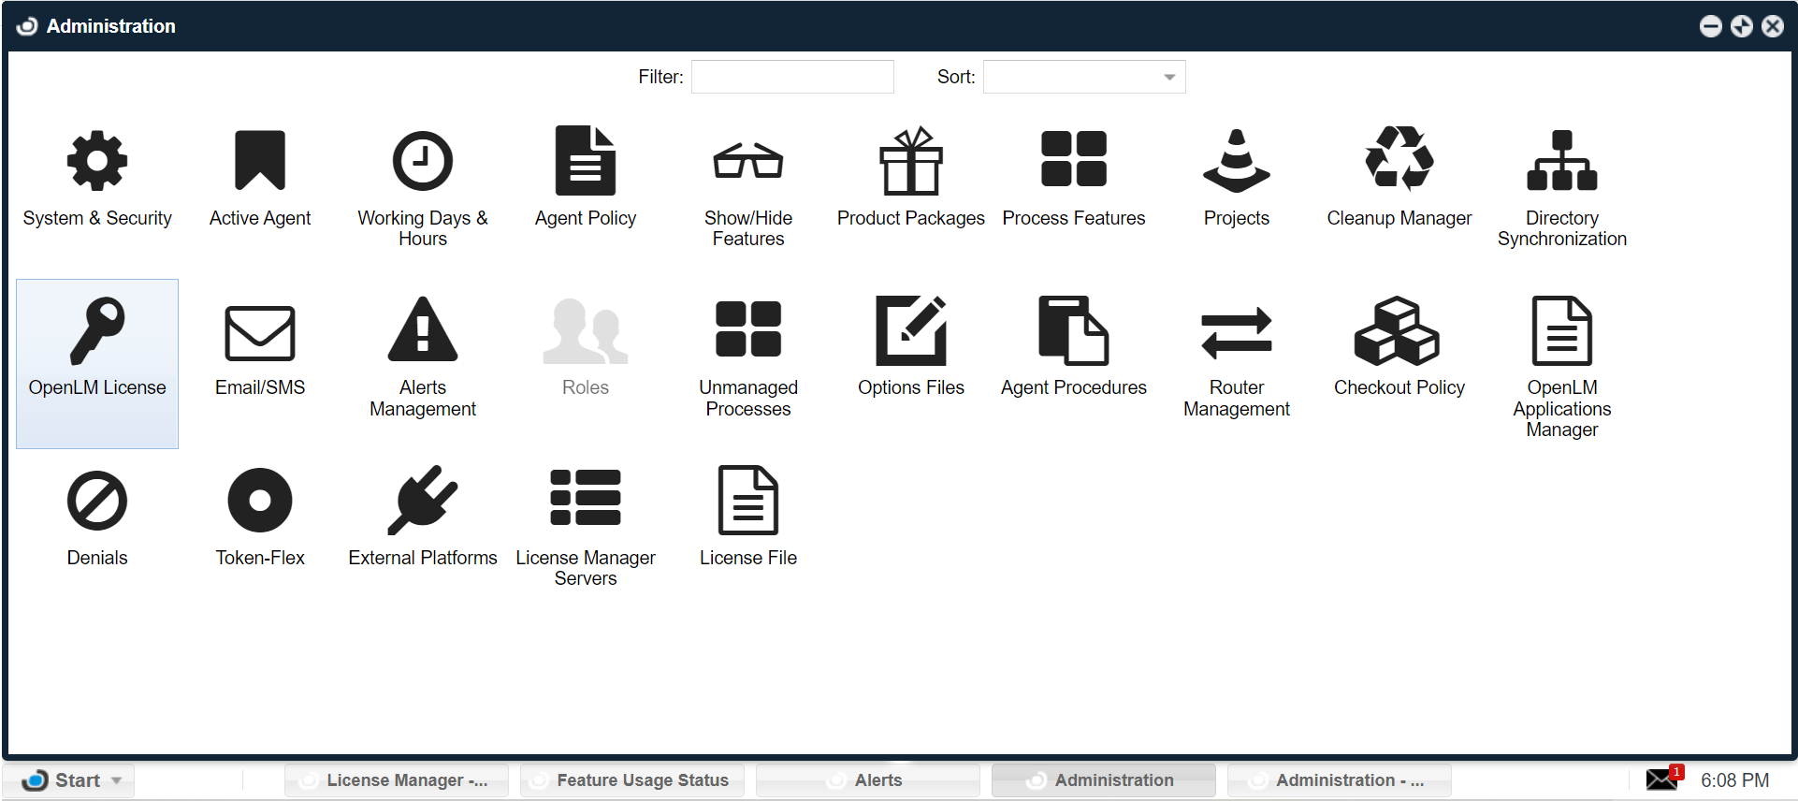
Task: Switch to the Alerts taskbar tab
Action: tap(867, 780)
